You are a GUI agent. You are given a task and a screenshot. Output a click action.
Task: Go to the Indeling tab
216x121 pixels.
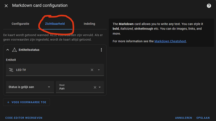[90, 24]
